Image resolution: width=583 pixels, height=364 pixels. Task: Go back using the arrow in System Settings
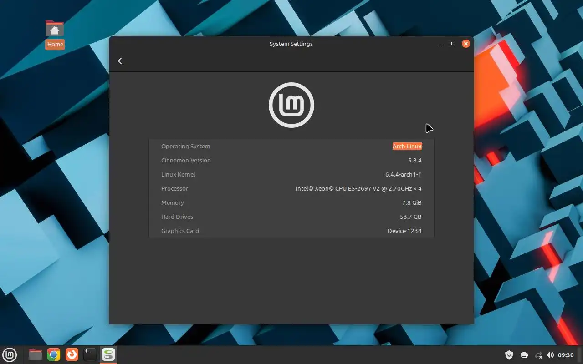click(x=120, y=61)
